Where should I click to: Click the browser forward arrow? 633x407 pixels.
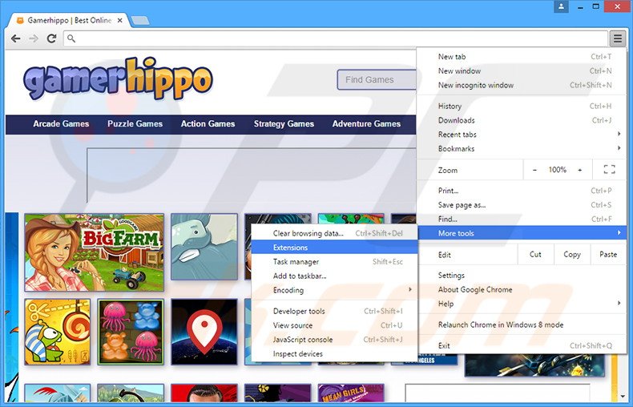34,38
